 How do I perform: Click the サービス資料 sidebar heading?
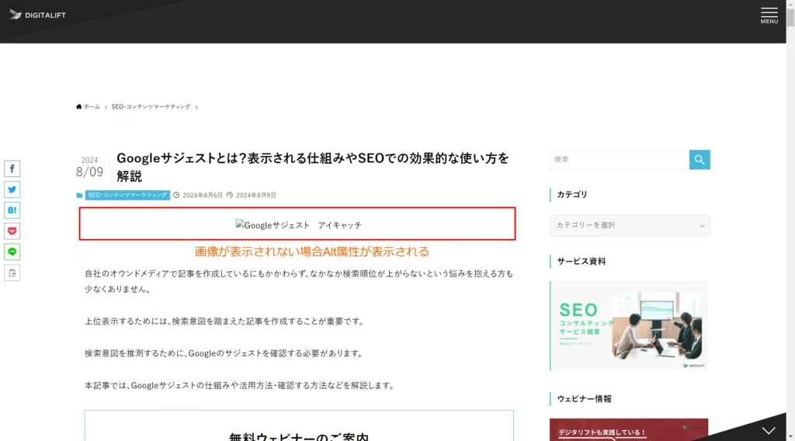581,262
